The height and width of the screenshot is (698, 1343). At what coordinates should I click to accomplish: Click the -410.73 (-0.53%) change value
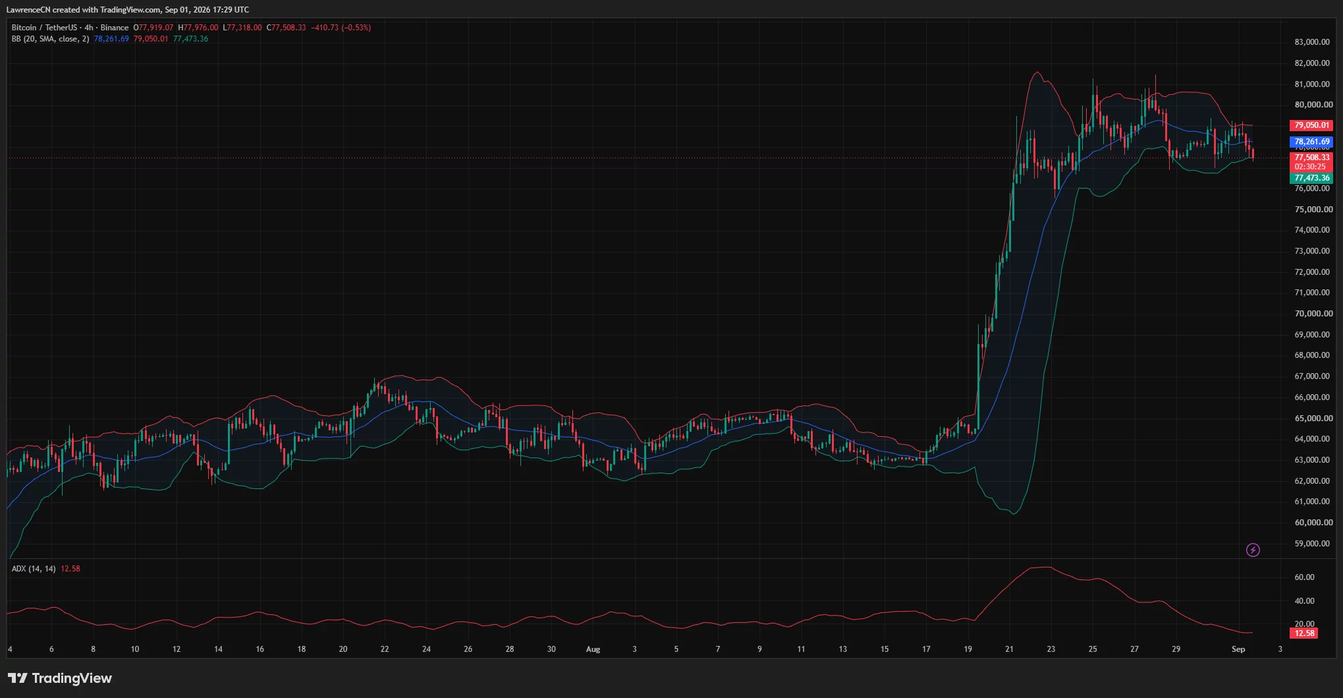coord(341,28)
